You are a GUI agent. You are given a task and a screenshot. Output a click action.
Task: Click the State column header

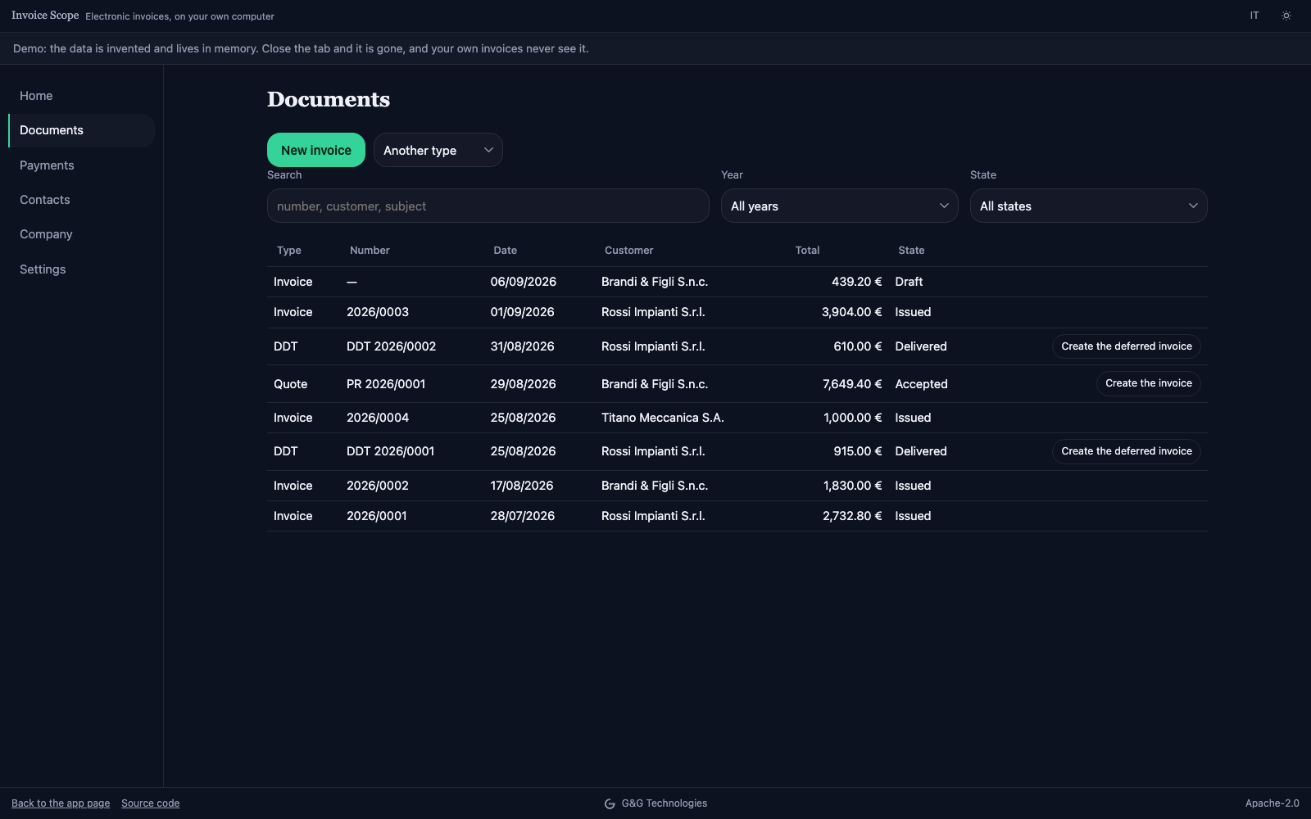(x=911, y=251)
